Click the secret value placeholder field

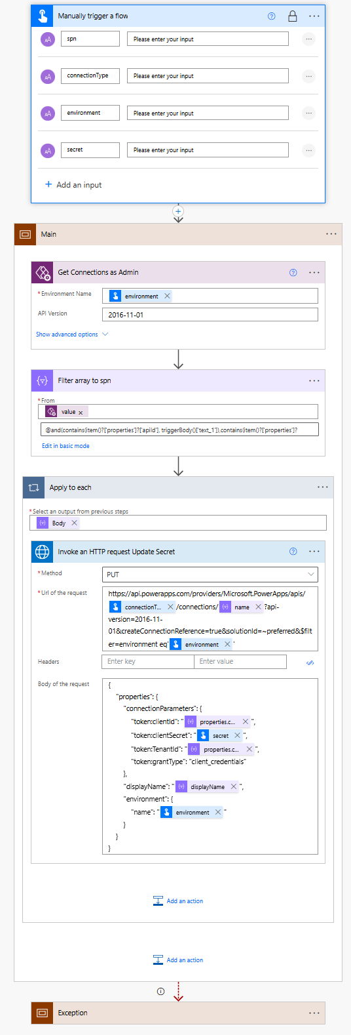point(208,150)
